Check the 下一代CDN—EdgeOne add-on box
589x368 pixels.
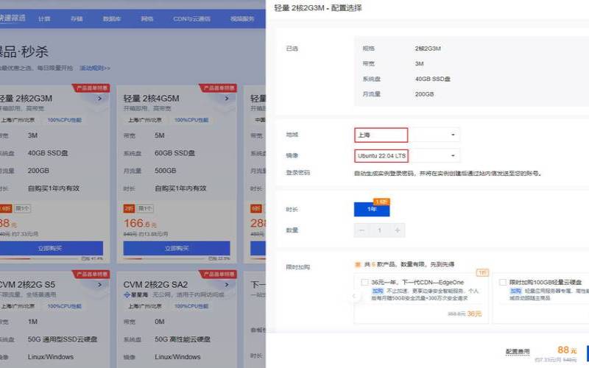click(364, 283)
